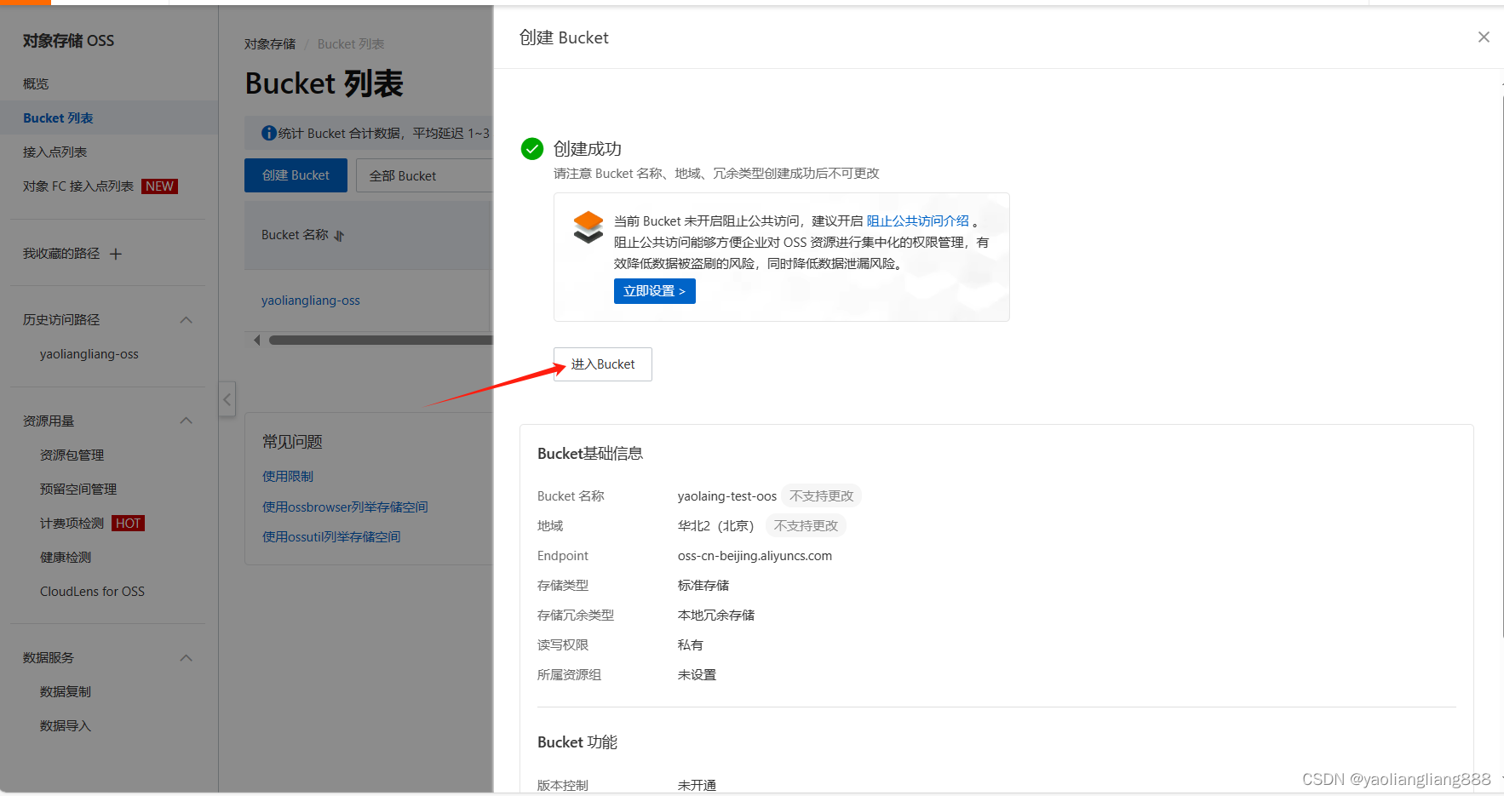Open 预留空间管理 menu item
The width and height of the screenshot is (1504, 796).
[x=78, y=490]
